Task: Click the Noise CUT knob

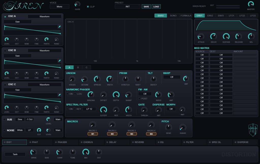Action: point(39,130)
